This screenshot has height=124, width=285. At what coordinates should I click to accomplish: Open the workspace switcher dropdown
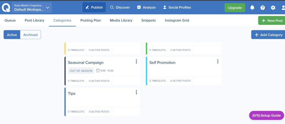click(32, 8)
